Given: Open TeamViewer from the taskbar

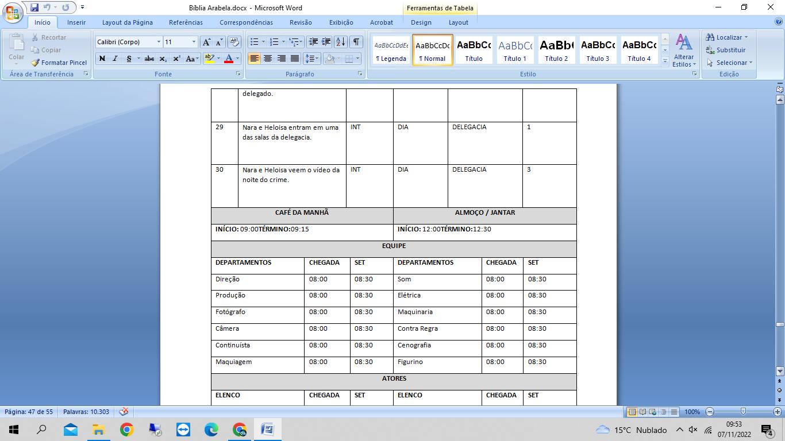Looking at the screenshot, I should pos(183,430).
